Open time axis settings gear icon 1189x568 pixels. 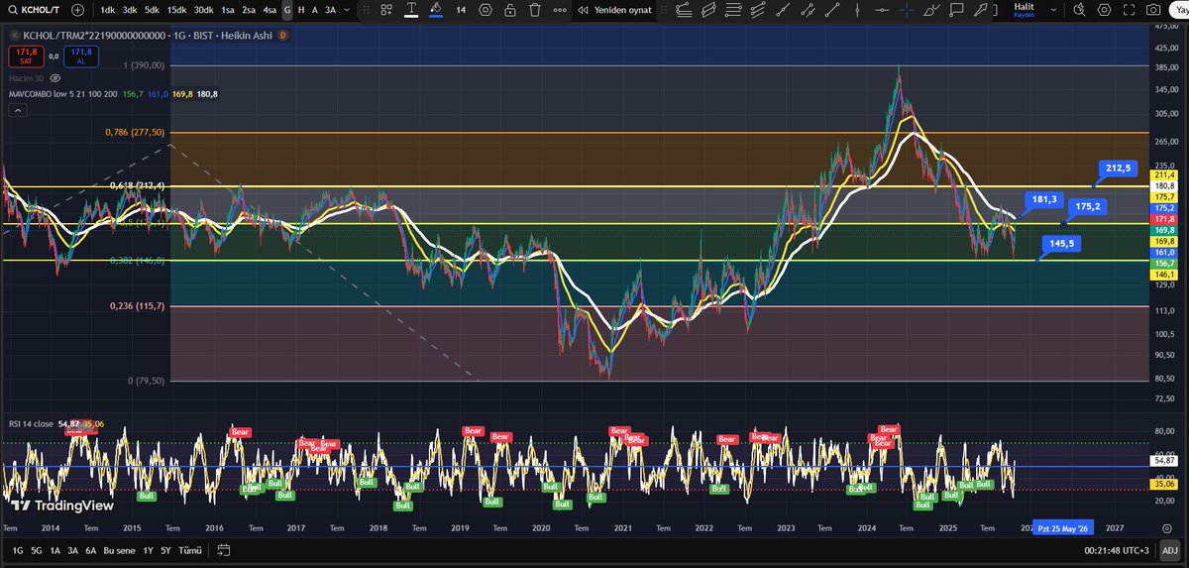point(1168,528)
